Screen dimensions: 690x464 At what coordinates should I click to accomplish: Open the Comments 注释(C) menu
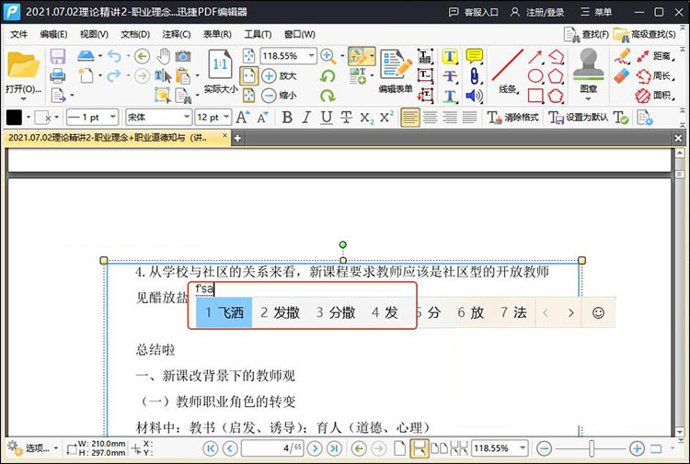pyautogui.click(x=176, y=34)
